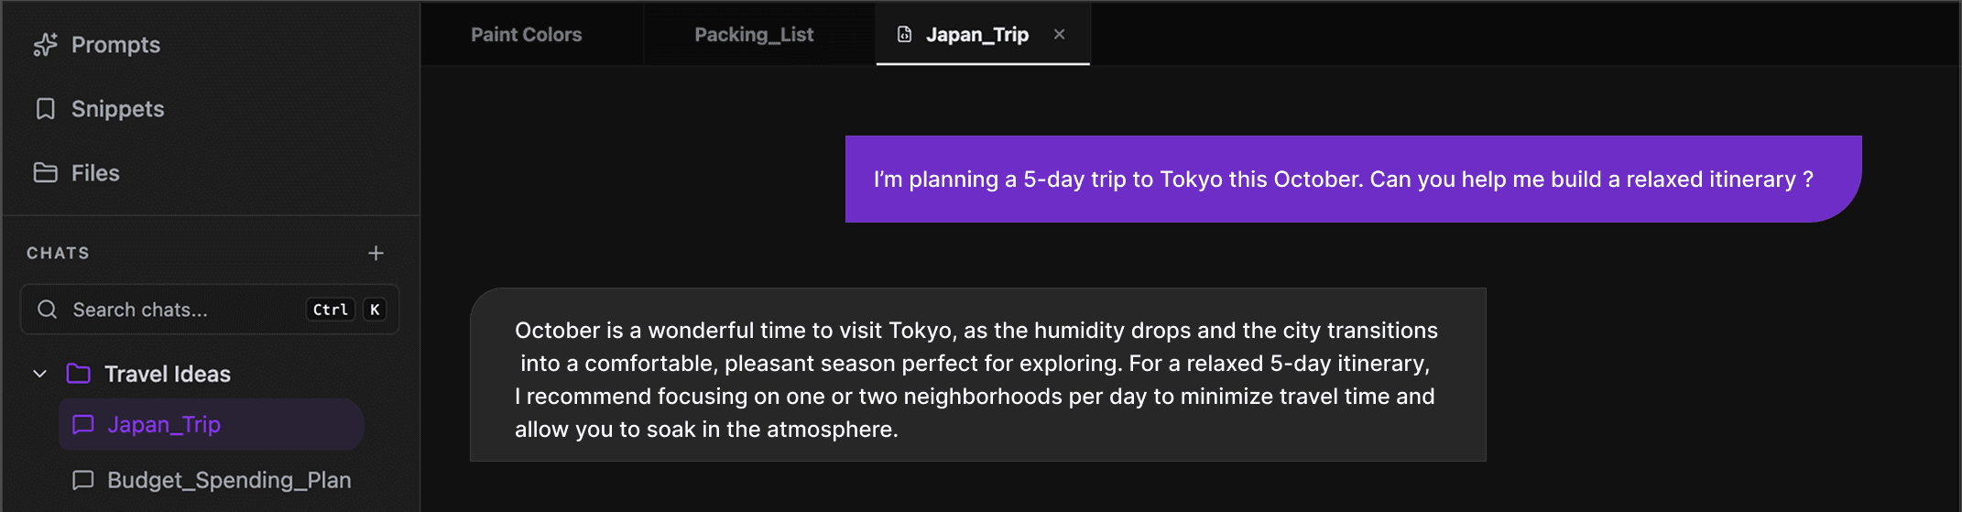The width and height of the screenshot is (1962, 512).
Task: Switch to the Paint Colors tab
Action: [x=527, y=35]
